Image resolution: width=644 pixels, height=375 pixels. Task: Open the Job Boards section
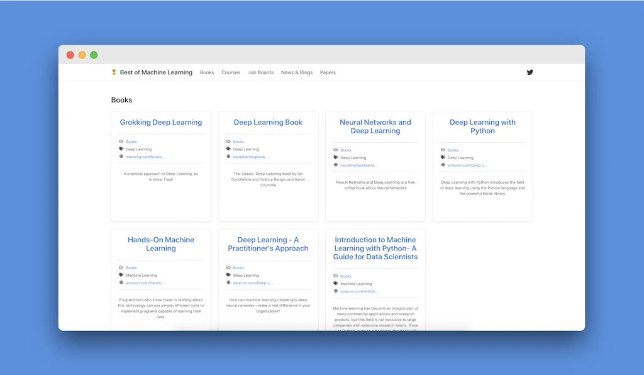tap(260, 72)
